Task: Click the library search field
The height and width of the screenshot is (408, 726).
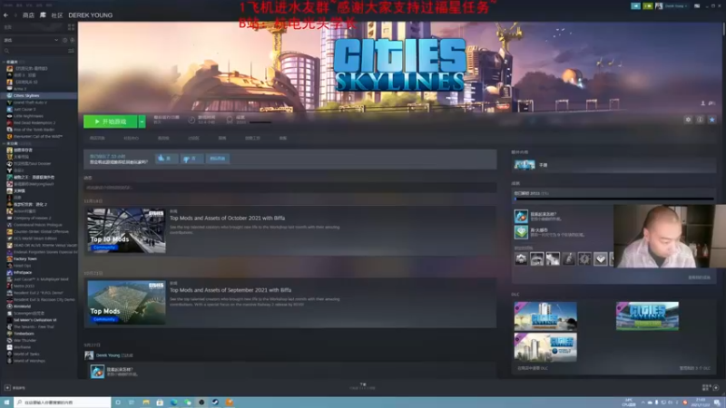Action: coord(34,51)
